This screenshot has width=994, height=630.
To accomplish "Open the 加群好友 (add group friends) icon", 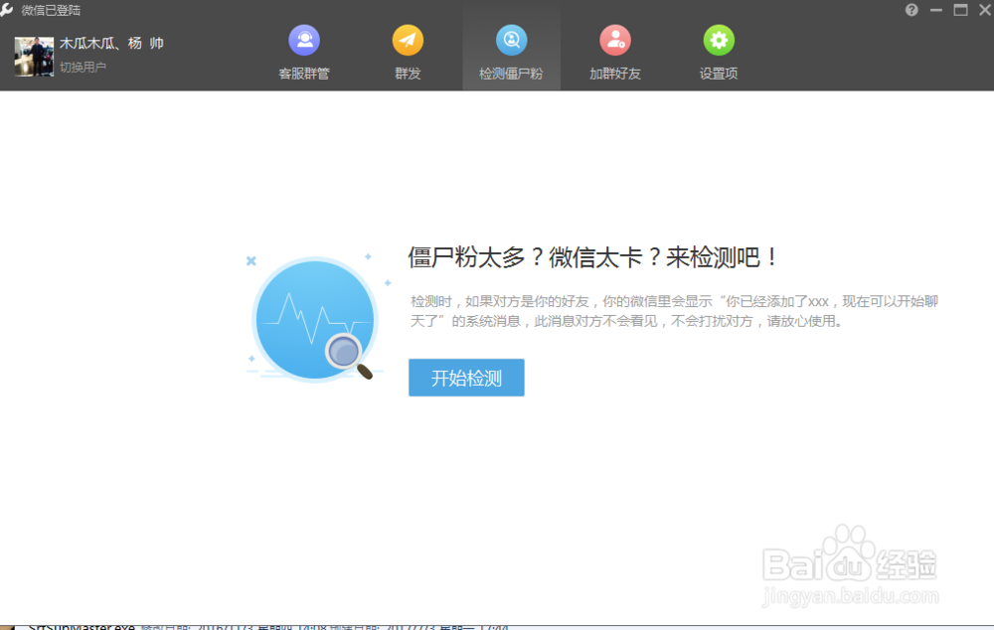I will click(614, 40).
